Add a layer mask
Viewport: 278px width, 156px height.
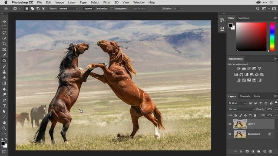tap(247, 151)
